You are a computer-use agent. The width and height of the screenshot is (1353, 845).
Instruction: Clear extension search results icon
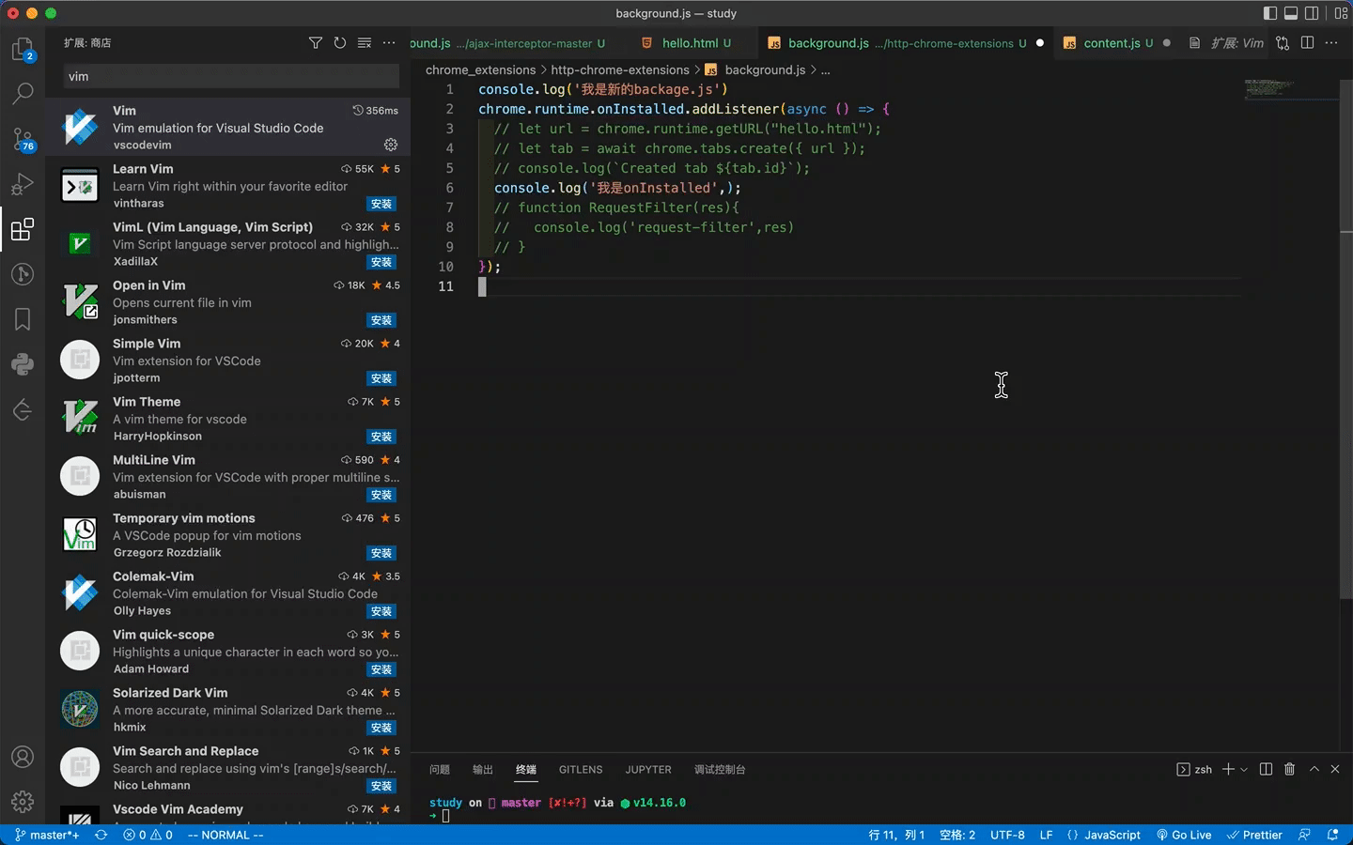coord(365,43)
